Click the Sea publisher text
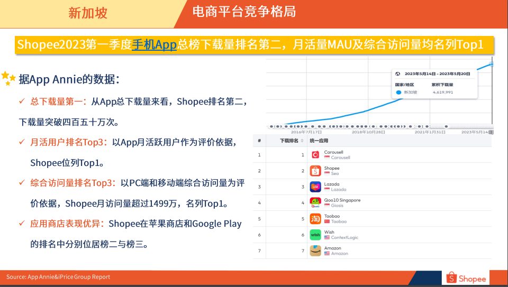The height and width of the screenshot is (287, 508). click(x=334, y=174)
